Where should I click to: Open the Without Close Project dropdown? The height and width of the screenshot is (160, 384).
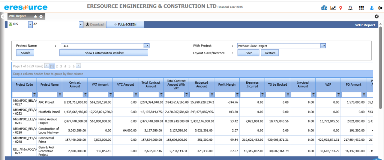click(323, 45)
